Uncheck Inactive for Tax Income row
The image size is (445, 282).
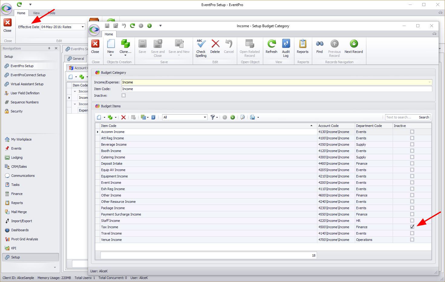click(x=412, y=227)
